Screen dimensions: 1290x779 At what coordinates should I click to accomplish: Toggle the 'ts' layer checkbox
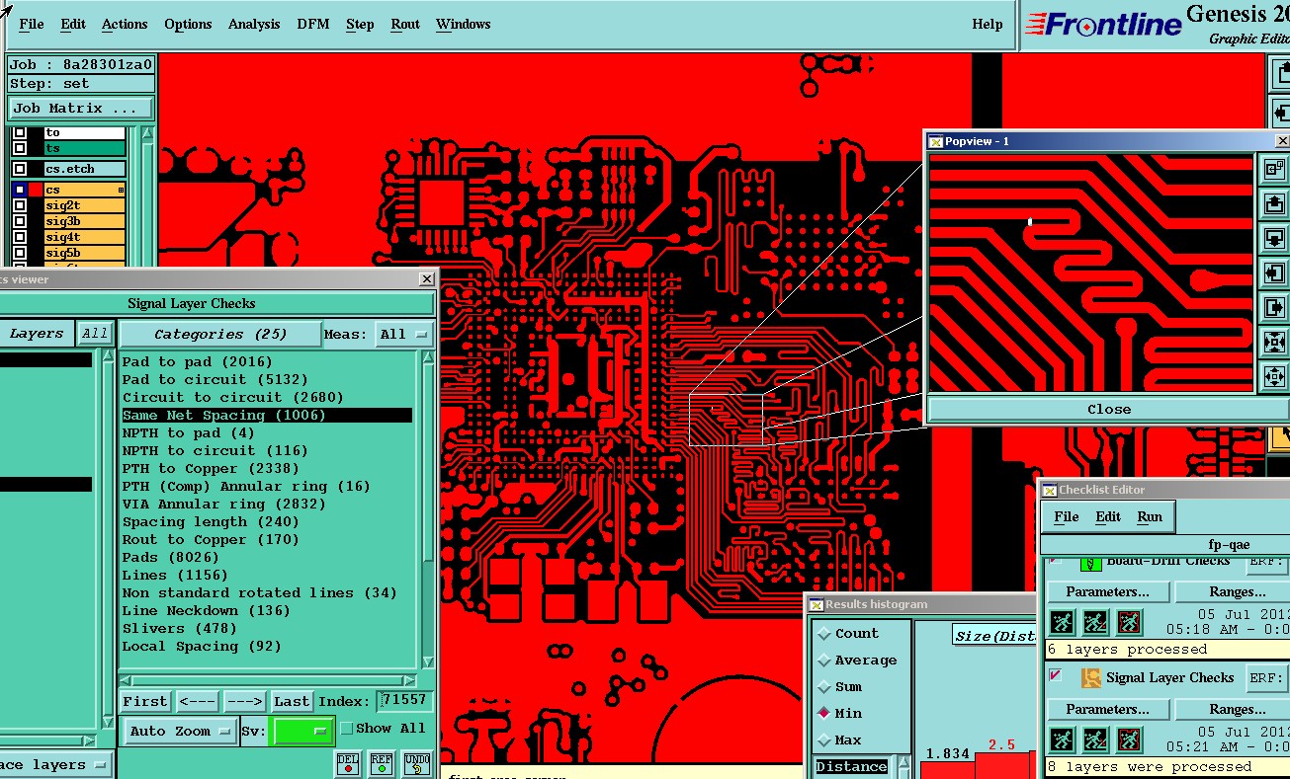[x=20, y=148]
